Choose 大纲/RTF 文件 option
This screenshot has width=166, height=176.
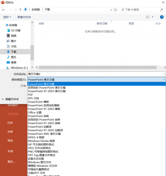[97, 173]
